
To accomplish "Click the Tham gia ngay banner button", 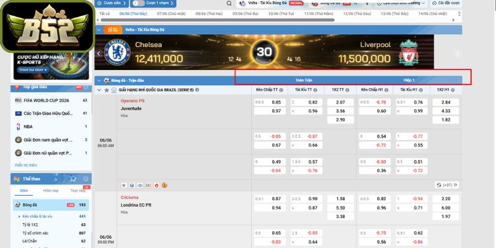I will (x=33, y=69).
